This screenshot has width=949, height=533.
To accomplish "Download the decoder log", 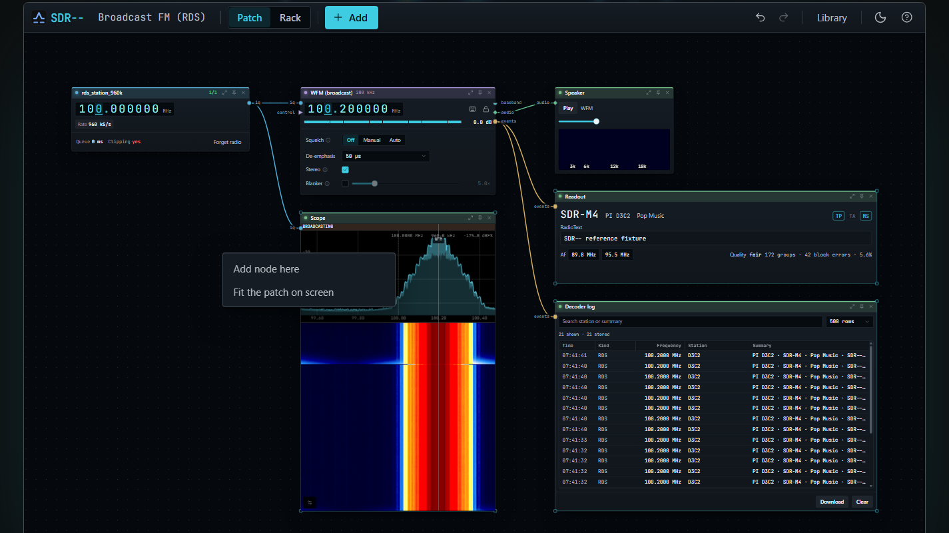I will coord(832,502).
